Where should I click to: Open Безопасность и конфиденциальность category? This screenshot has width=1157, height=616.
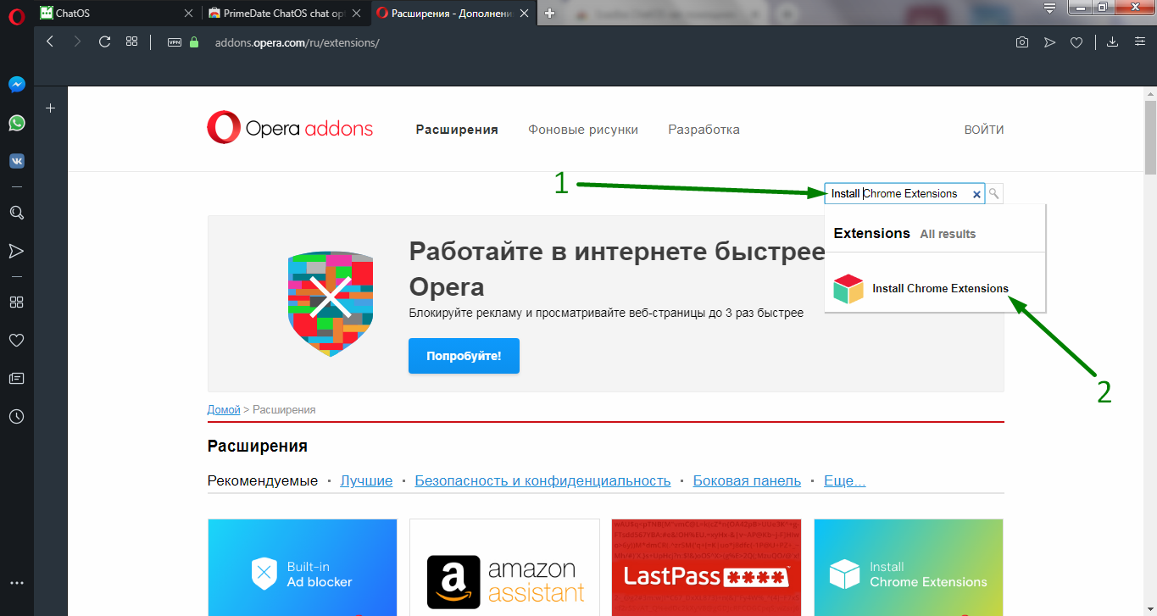click(542, 480)
